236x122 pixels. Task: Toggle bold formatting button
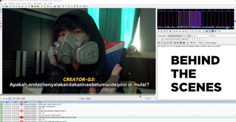point(159,43)
